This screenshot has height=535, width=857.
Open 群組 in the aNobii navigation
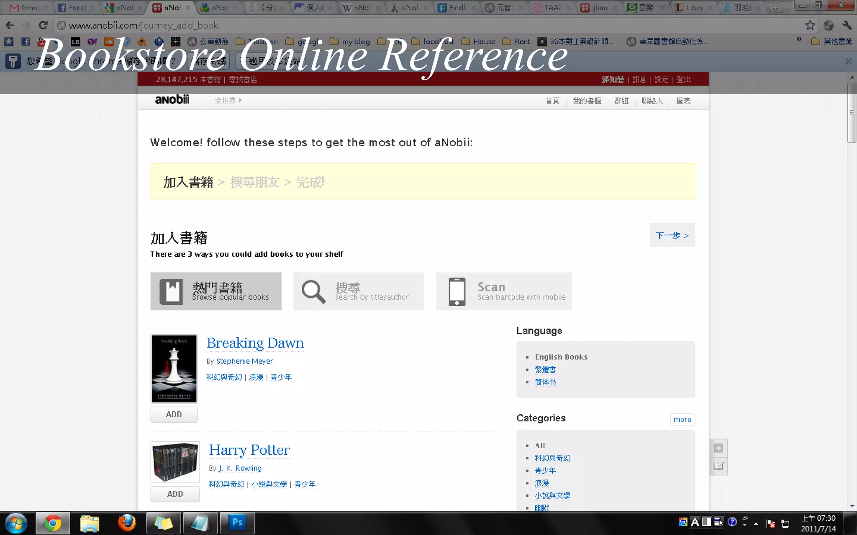[x=621, y=101]
